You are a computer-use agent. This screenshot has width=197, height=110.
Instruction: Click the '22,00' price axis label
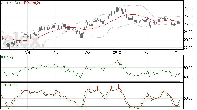coord(188,48)
